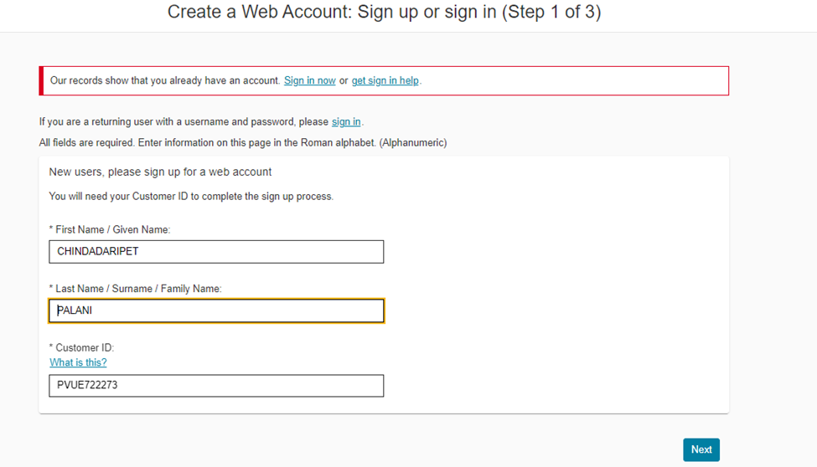Click the "New users, please sign up" heading

click(x=160, y=172)
